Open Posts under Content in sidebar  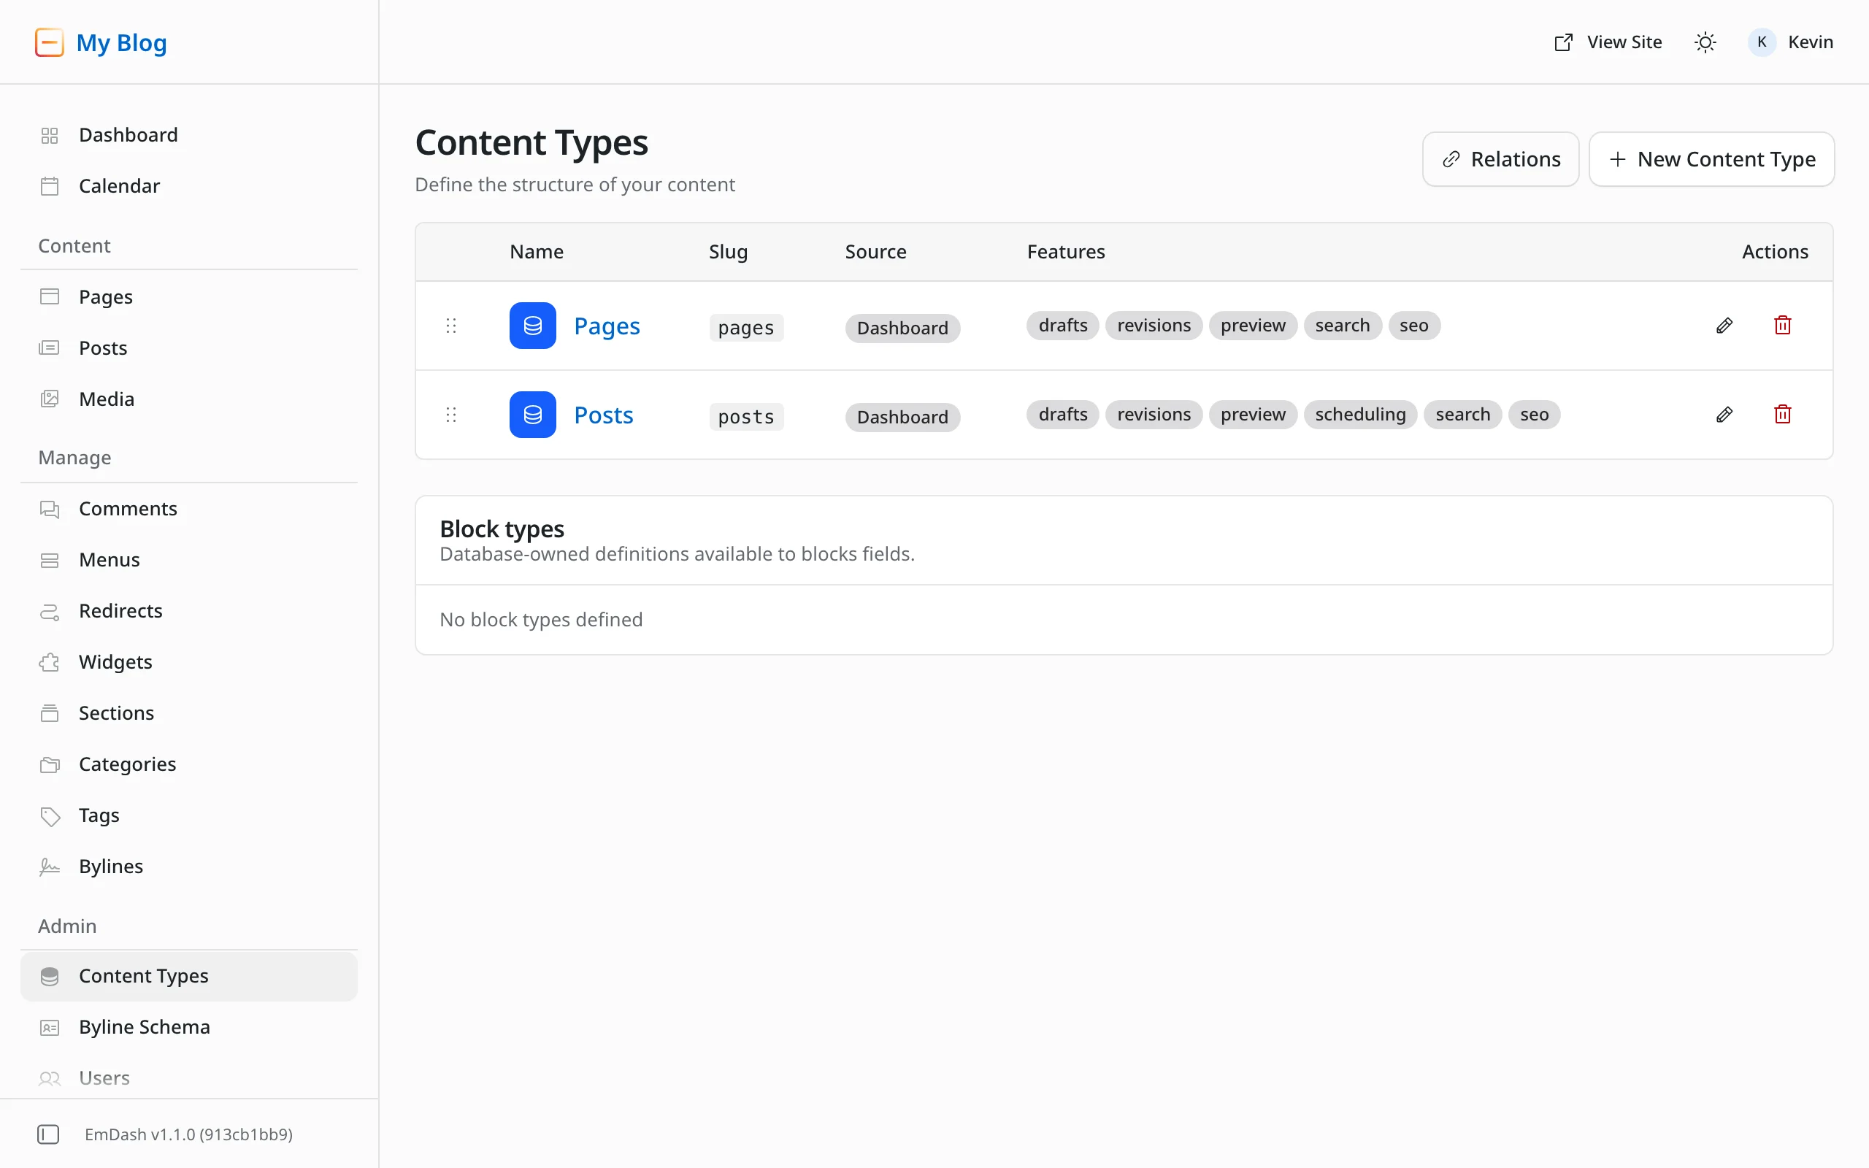tap(189, 347)
